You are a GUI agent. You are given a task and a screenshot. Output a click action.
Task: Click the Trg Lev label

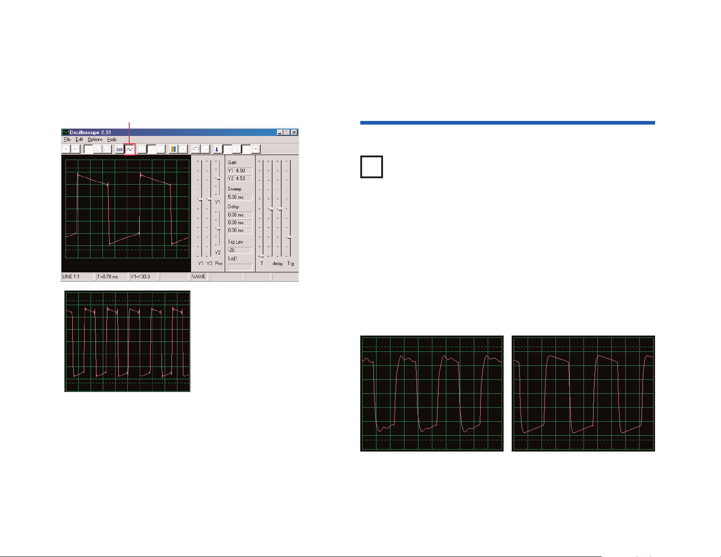tap(235, 242)
